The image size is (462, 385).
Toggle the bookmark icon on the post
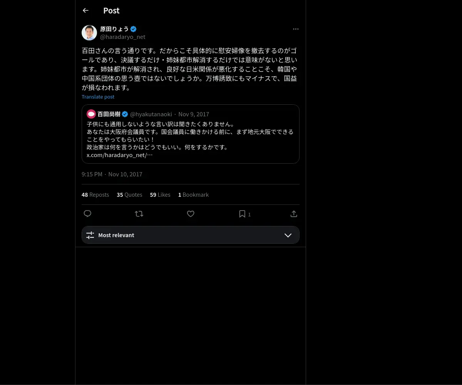[242, 214]
